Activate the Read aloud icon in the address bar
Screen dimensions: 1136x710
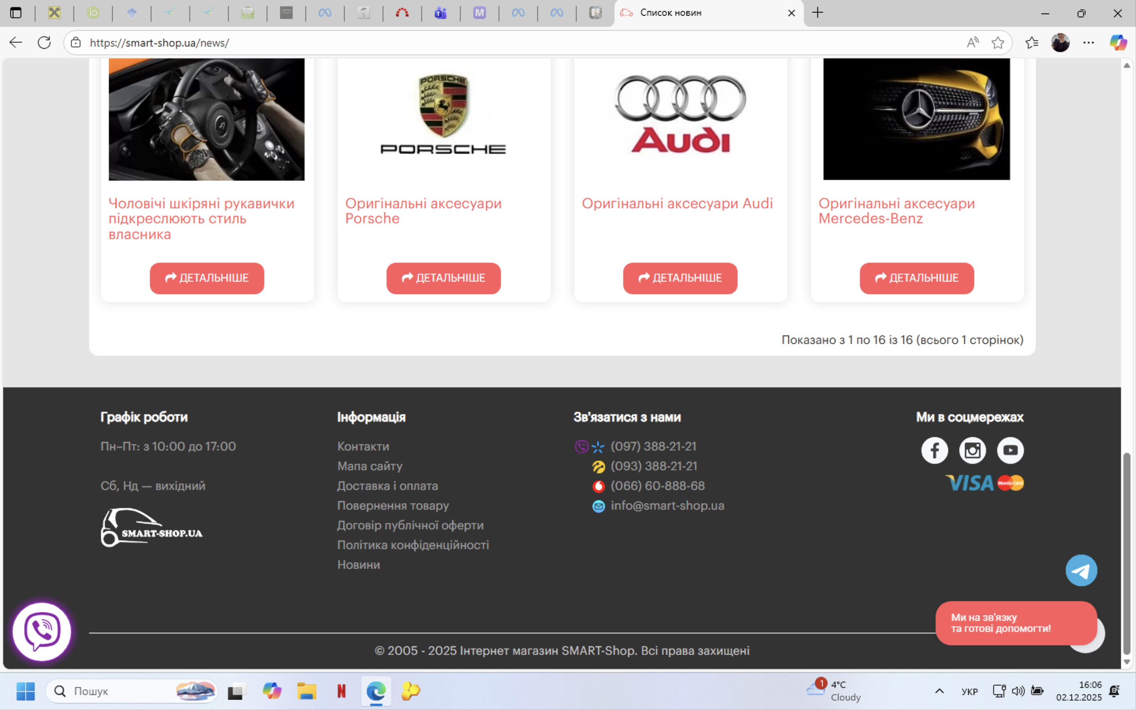tap(973, 43)
